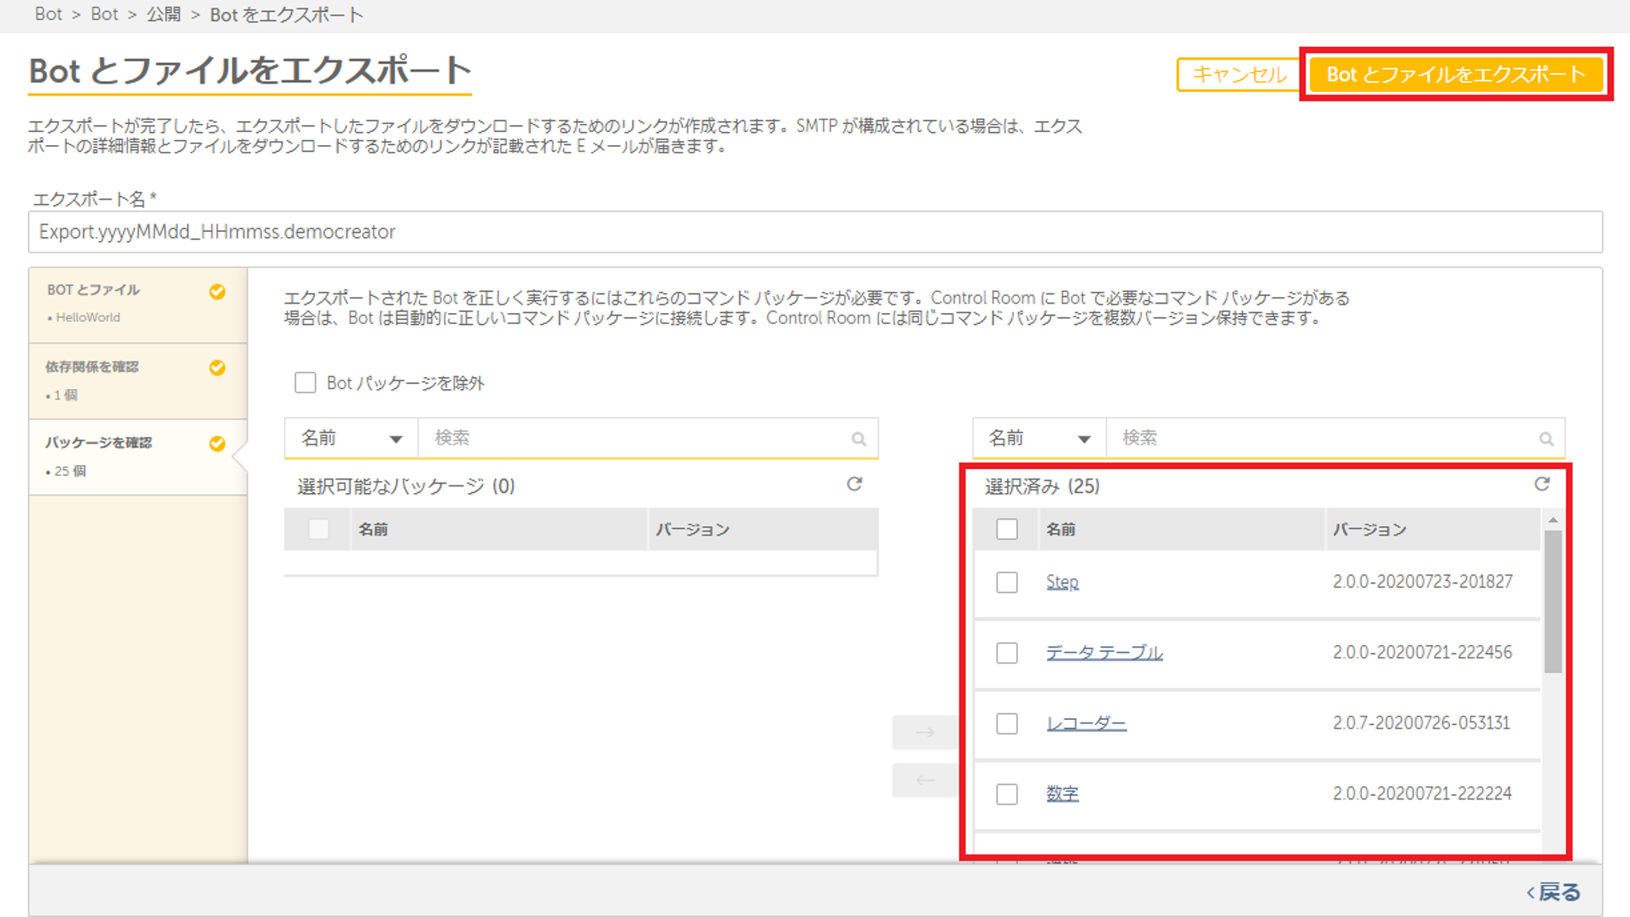The image size is (1630, 917).
Task: Refresh the available packages list
Action: pos(854,485)
